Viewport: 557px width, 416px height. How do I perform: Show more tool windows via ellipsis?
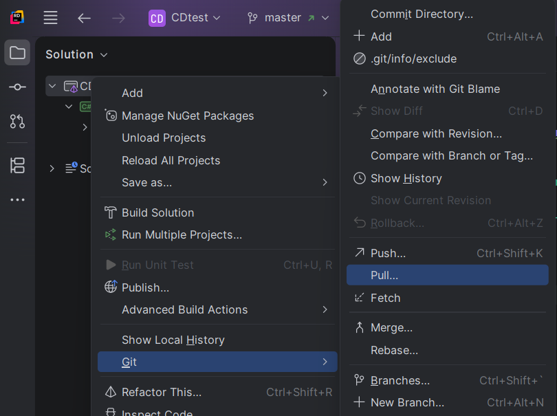(17, 199)
